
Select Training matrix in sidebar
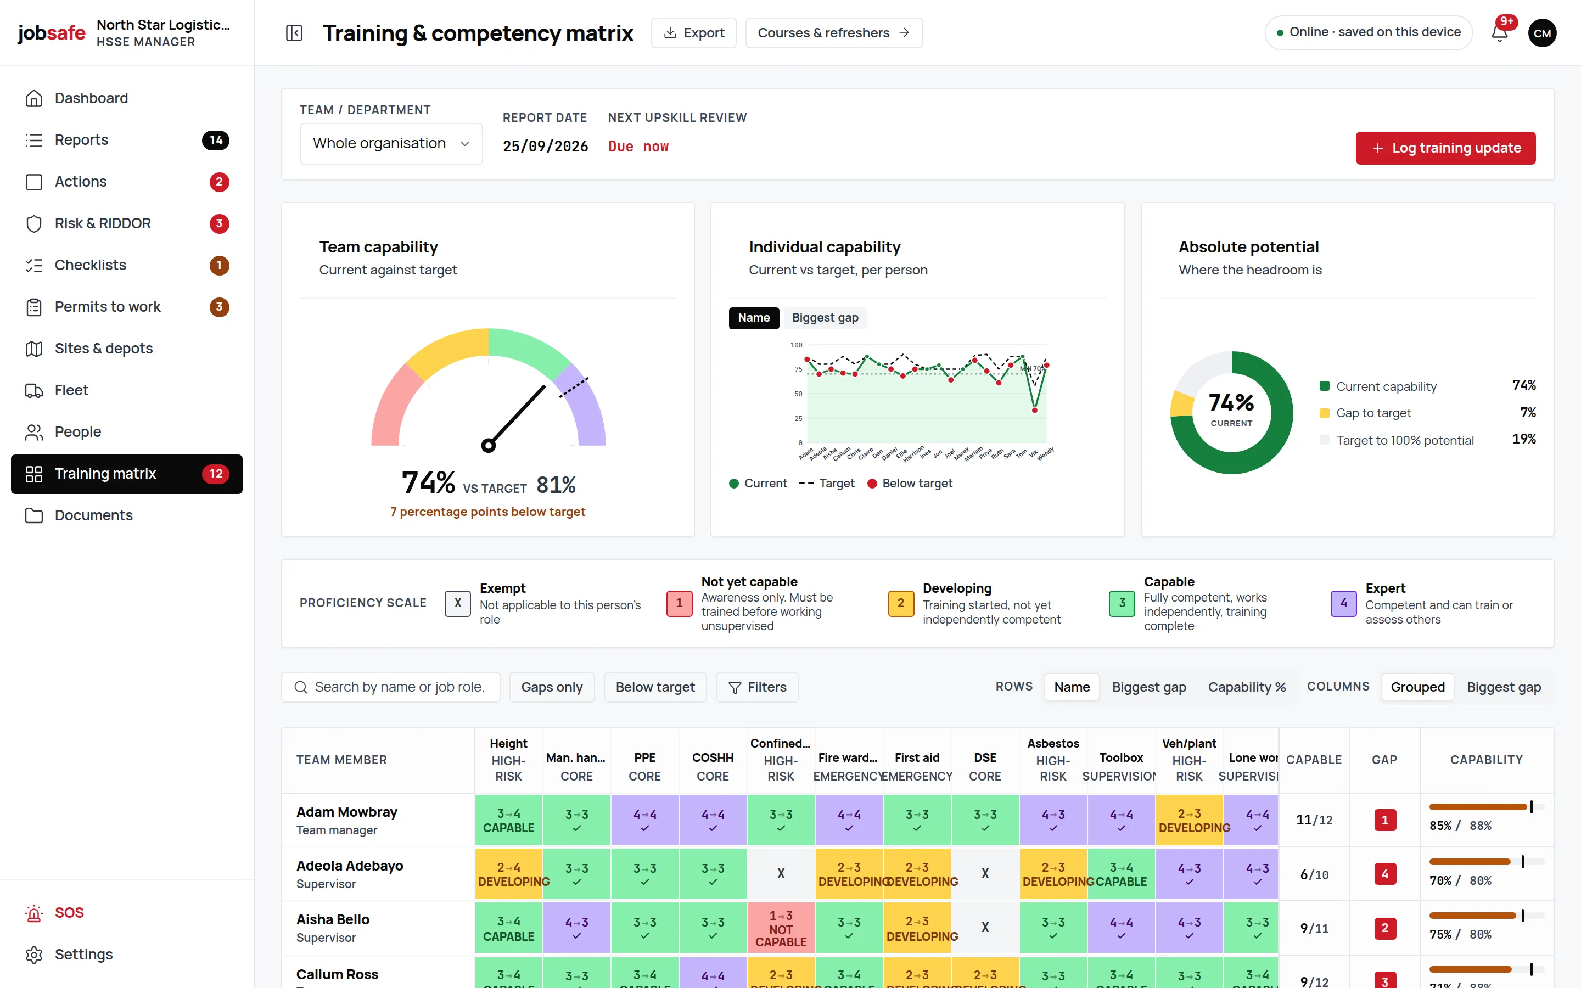(127, 474)
